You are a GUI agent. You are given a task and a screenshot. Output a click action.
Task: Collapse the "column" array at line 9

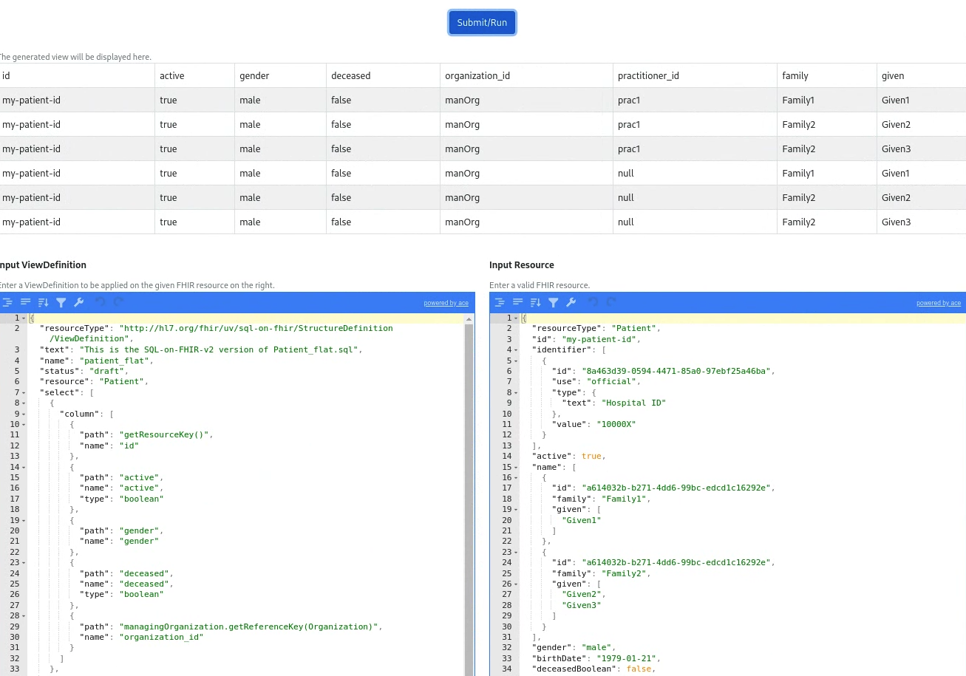(x=24, y=414)
